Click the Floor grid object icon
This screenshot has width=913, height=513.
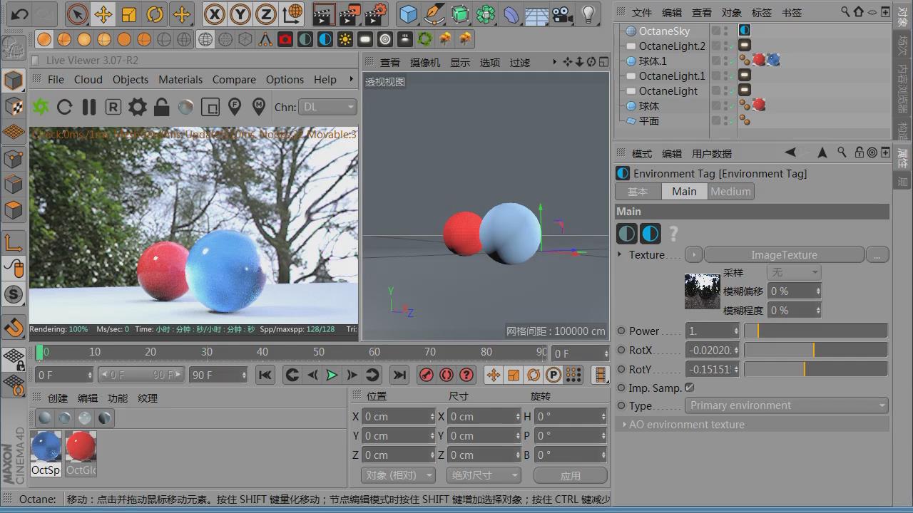[x=537, y=14]
